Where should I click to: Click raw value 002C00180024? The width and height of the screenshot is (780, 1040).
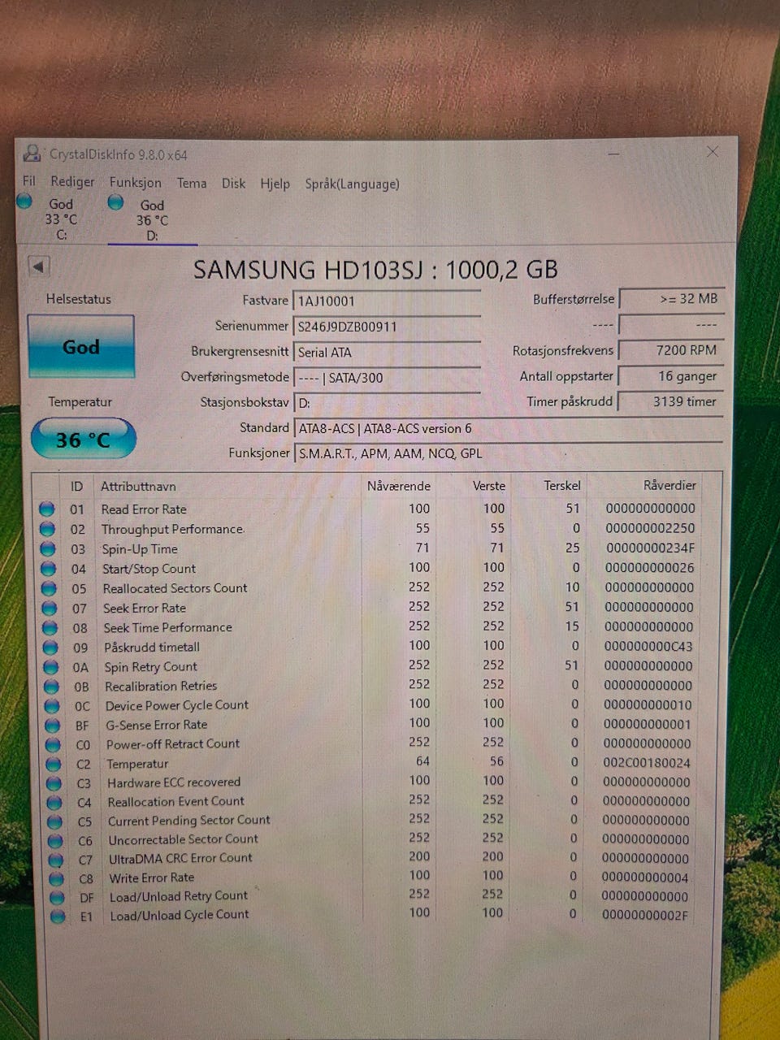coord(647,762)
